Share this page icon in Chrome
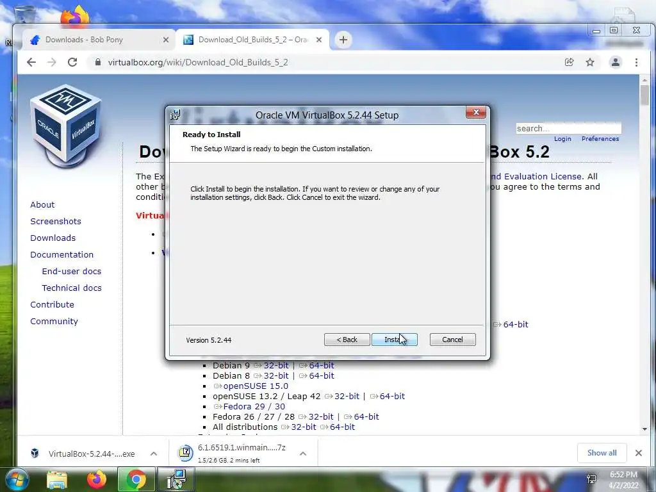 tap(569, 62)
